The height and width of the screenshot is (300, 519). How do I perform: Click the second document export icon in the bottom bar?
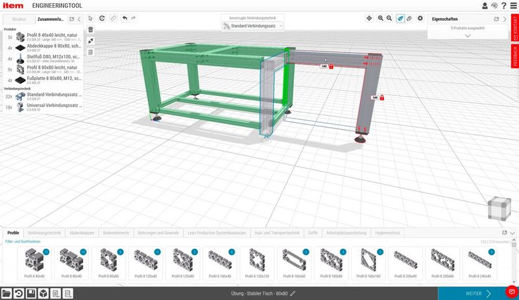(x=68, y=294)
